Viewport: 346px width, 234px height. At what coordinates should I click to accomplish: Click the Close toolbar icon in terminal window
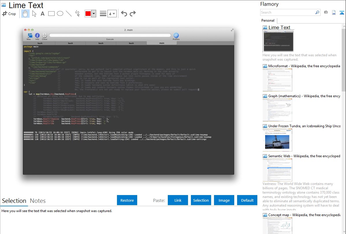pos(44,35)
